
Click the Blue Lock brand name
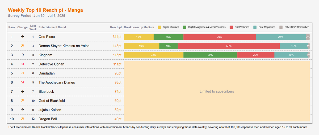pos(46,92)
